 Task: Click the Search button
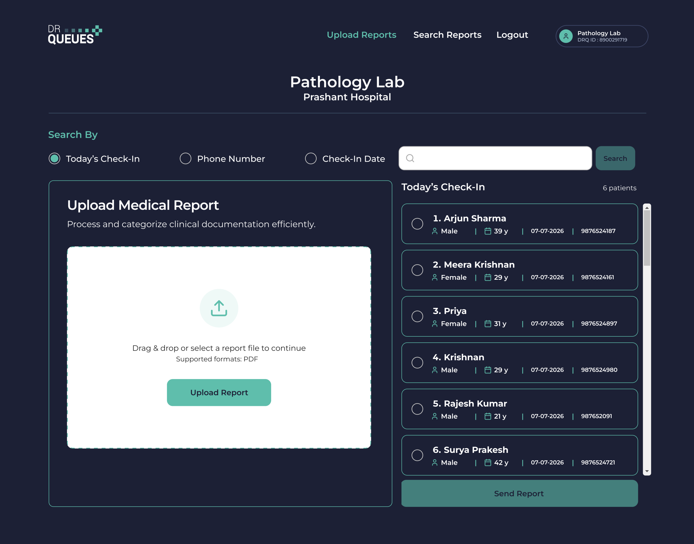point(615,158)
